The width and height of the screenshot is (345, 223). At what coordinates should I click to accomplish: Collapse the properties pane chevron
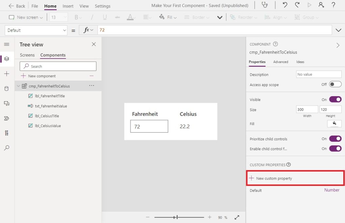(338, 45)
